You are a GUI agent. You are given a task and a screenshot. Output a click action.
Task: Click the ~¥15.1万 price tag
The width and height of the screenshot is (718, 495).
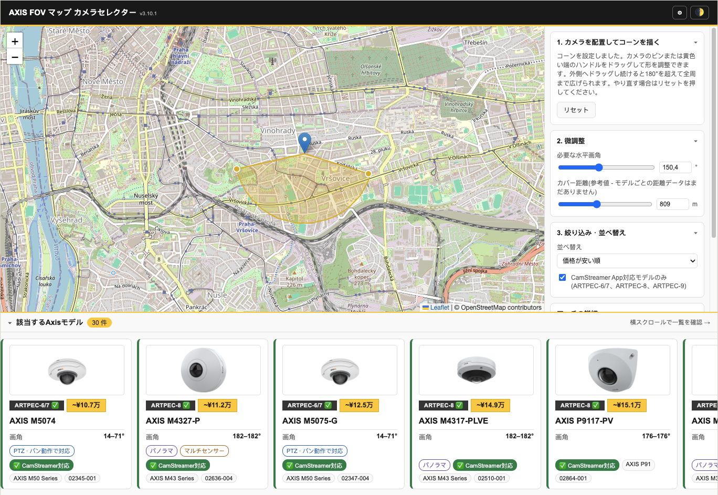click(627, 405)
